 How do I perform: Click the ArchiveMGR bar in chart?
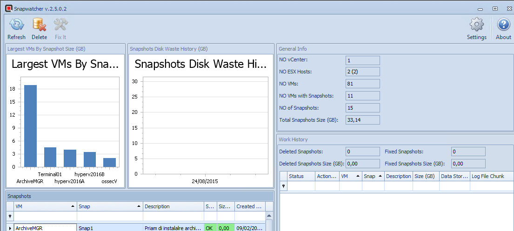pyautogui.click(x=31, y=126)
